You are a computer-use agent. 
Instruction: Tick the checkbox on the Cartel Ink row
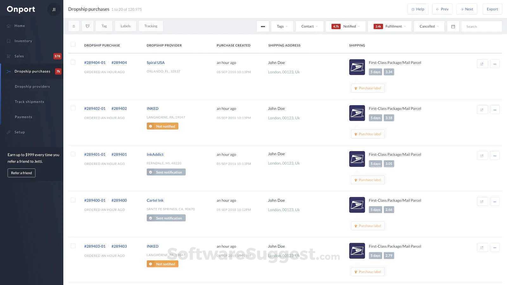point(73,200)
